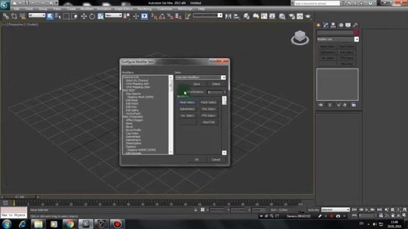408x229 pixels.
Task: Open the Tools menu
Action: click(x=29, y=9)
